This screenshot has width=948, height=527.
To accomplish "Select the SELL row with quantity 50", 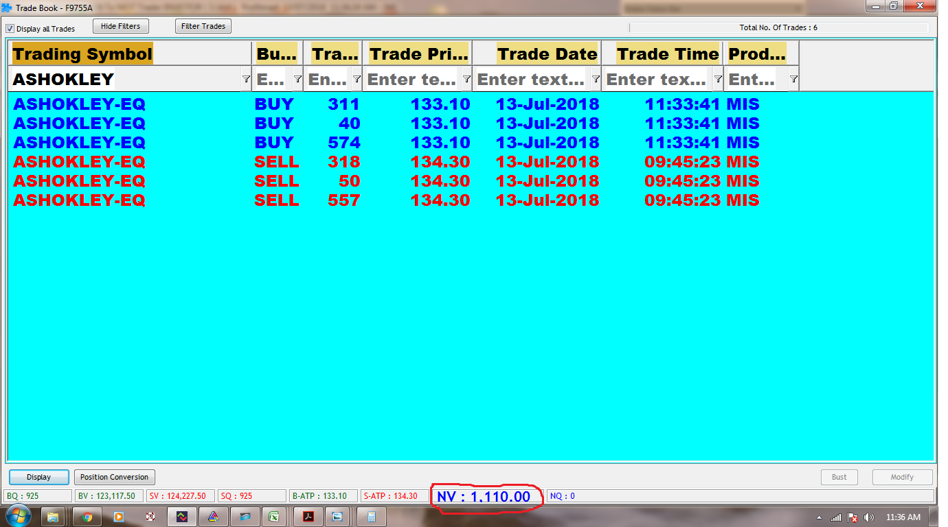I will click(x=471, y=181).
